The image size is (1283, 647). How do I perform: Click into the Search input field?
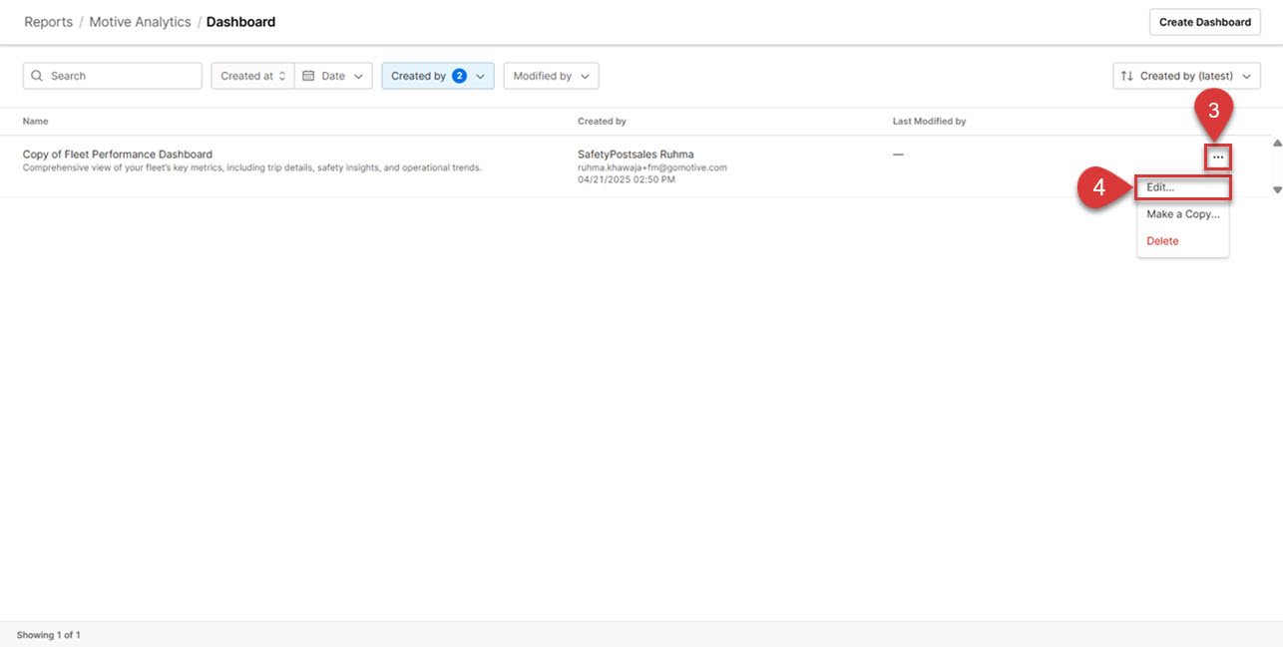coord(120,76)
